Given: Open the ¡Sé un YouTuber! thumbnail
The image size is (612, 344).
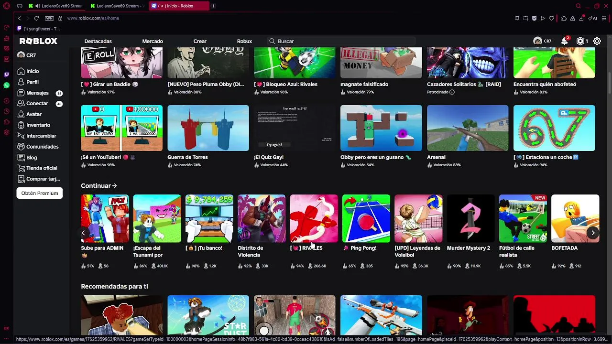Looking at the screenshot, I should (x=121, y=128).
